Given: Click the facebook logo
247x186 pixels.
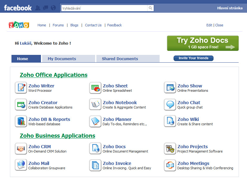Looking at the screenshot, I should coord(18,8).
